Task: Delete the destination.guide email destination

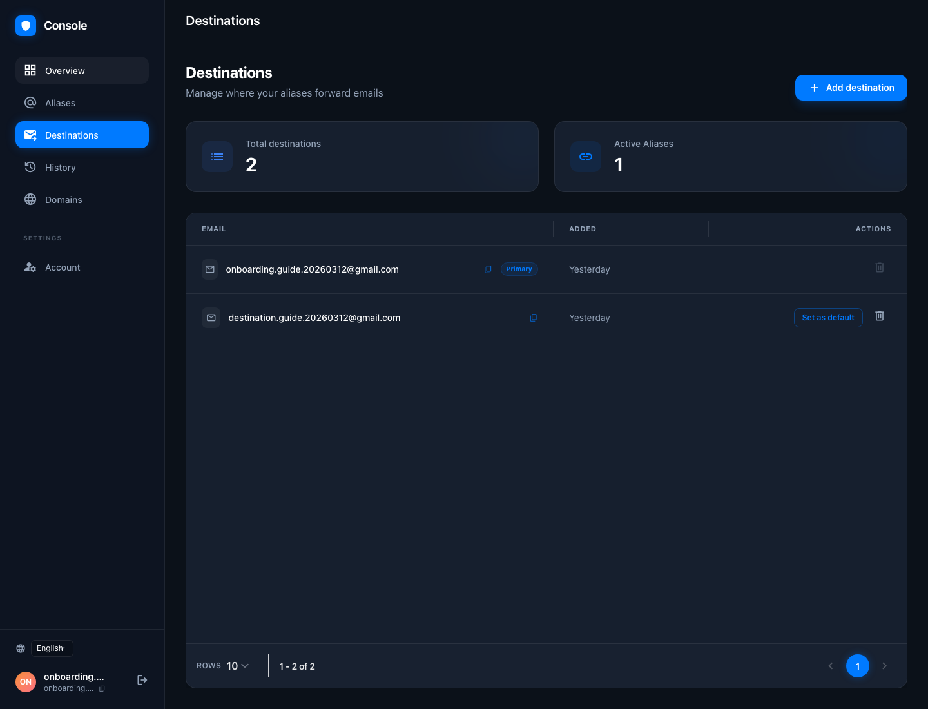Action: tap(879, 316)
